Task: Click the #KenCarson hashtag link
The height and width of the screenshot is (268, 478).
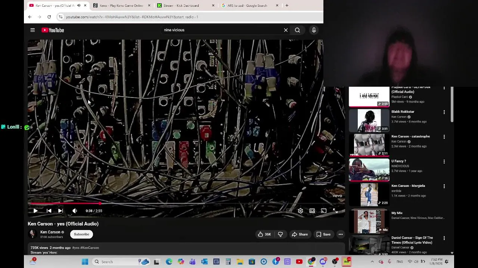Action: 90,248
